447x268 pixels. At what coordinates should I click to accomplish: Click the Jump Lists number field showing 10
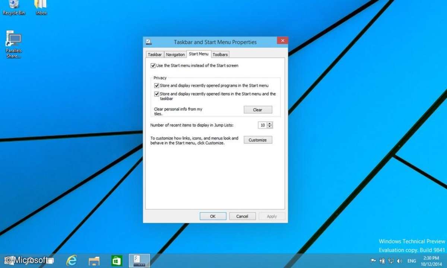[263, 125]
